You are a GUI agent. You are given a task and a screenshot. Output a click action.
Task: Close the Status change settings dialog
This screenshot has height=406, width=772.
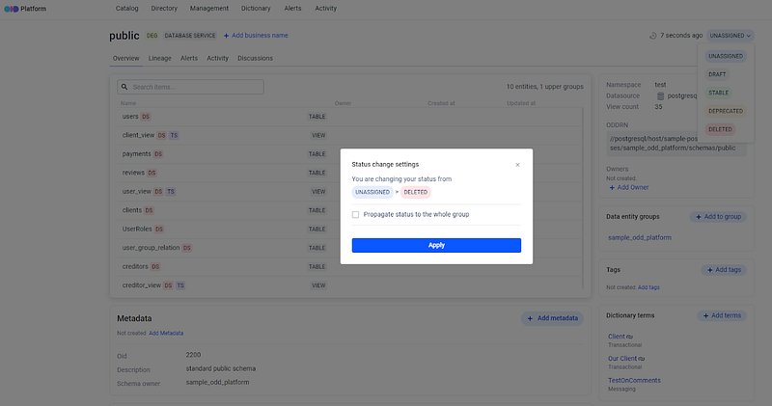click(x=517, y=165)
